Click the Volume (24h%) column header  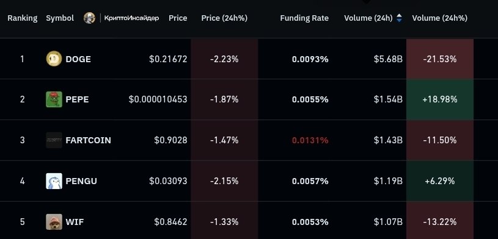pos(439,18)
